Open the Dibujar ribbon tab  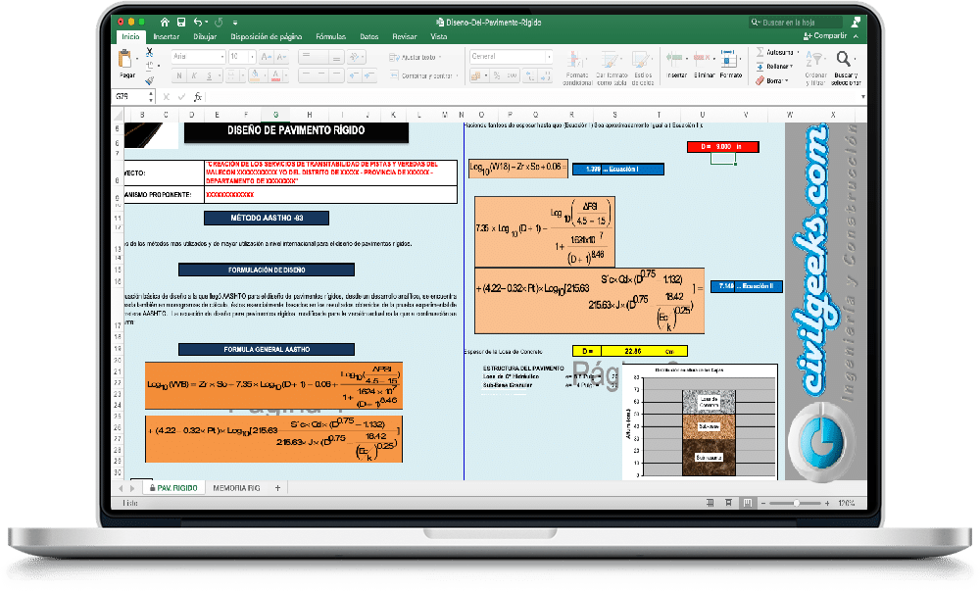(x=205, y=37)
